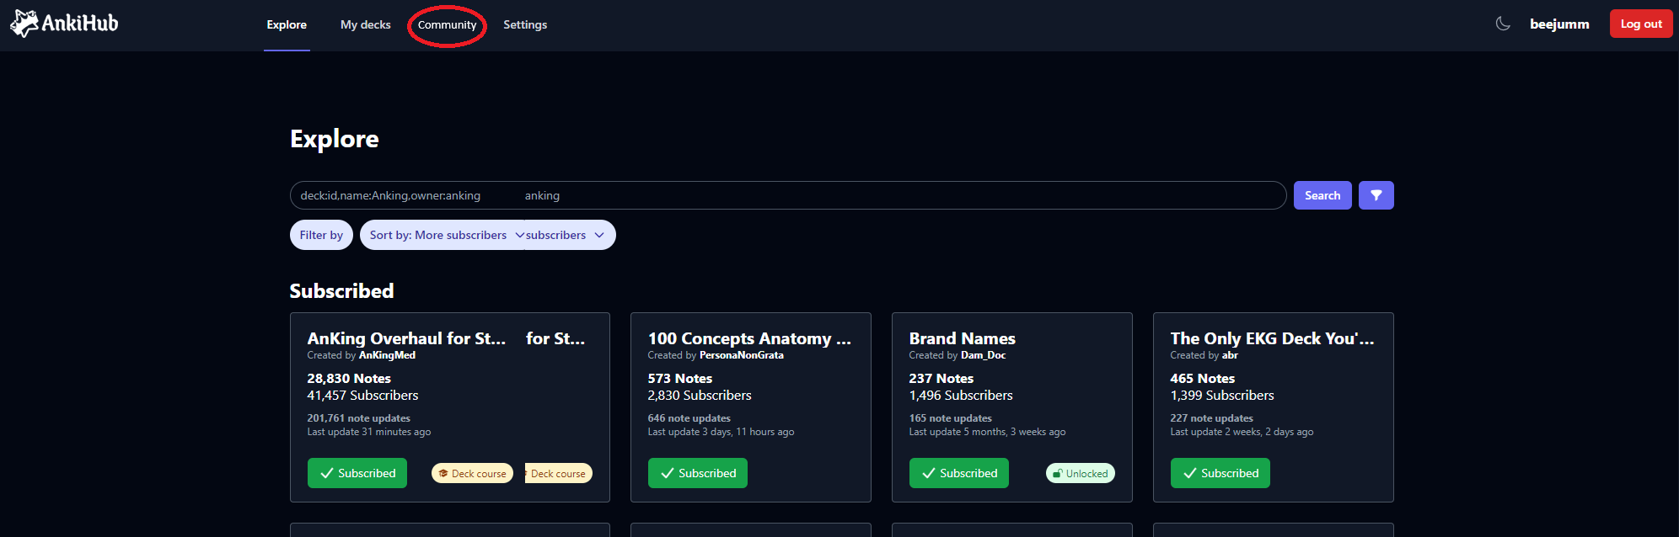The image size is (1679, 537).
Task: Click Subscribed button on AnKing Overhaul card
Action: pos(357,473)
